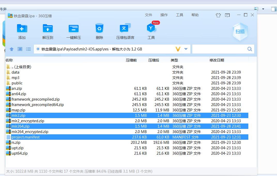
Task: Open the 帮助 (Help) menu
Action: point(195,15)
